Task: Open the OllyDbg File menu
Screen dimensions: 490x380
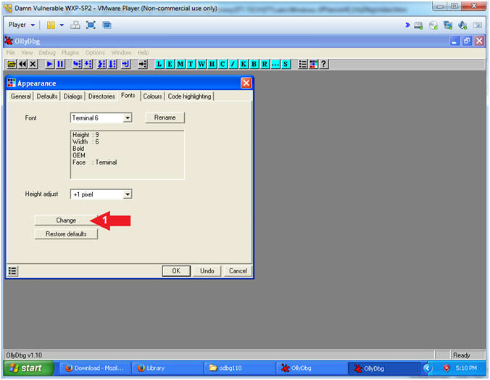Action: pyautogui.click(x=11, y=52)
